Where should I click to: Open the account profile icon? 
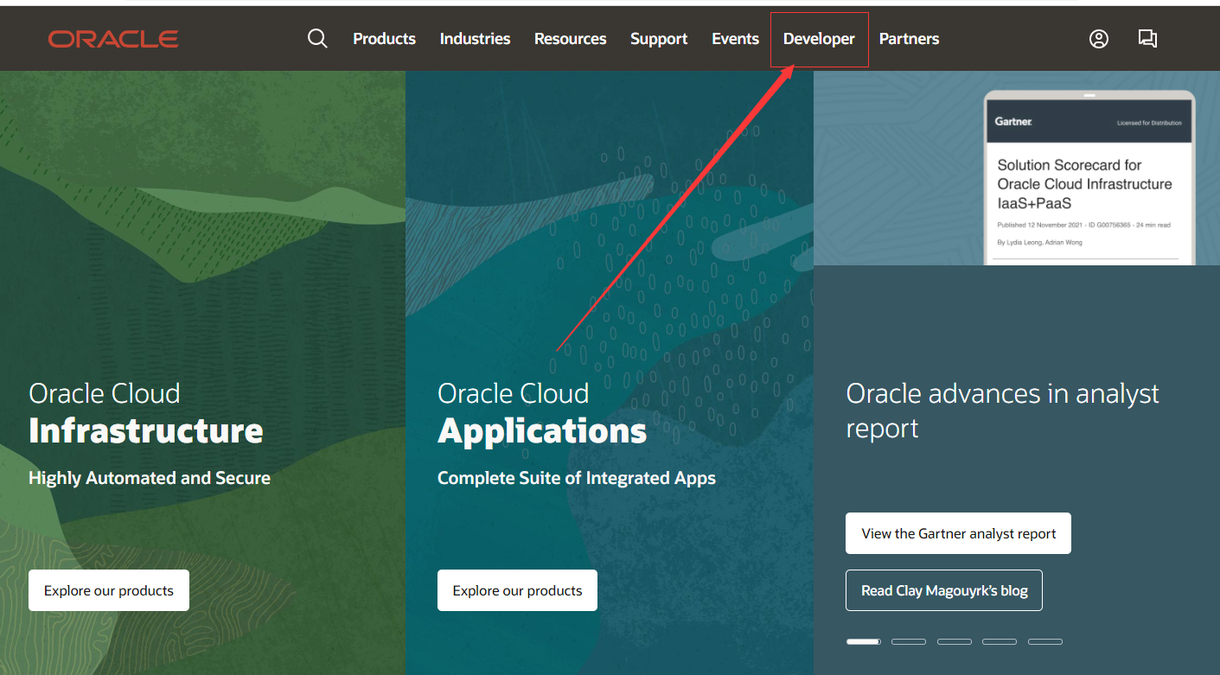(1099, 39)
